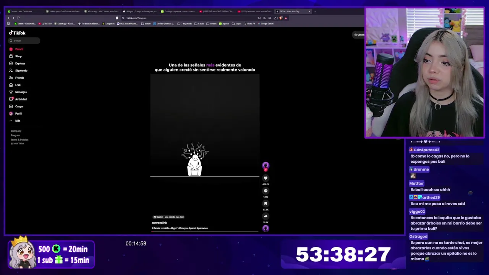The height and width of the screenshot is (275, 489).
Task: Open the Program footer link
Action: click(x=15, y=135)
